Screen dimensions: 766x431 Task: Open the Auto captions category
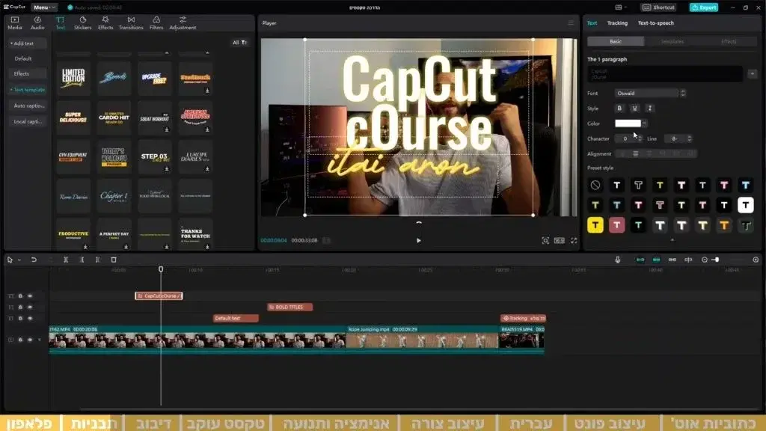pos(29,106)
